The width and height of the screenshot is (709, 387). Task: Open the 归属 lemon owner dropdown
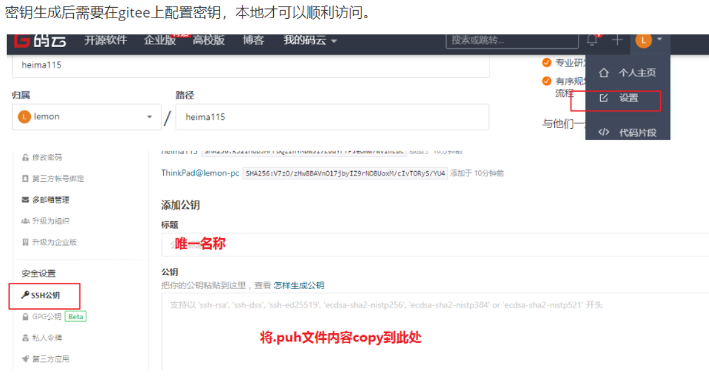(86, 117)
